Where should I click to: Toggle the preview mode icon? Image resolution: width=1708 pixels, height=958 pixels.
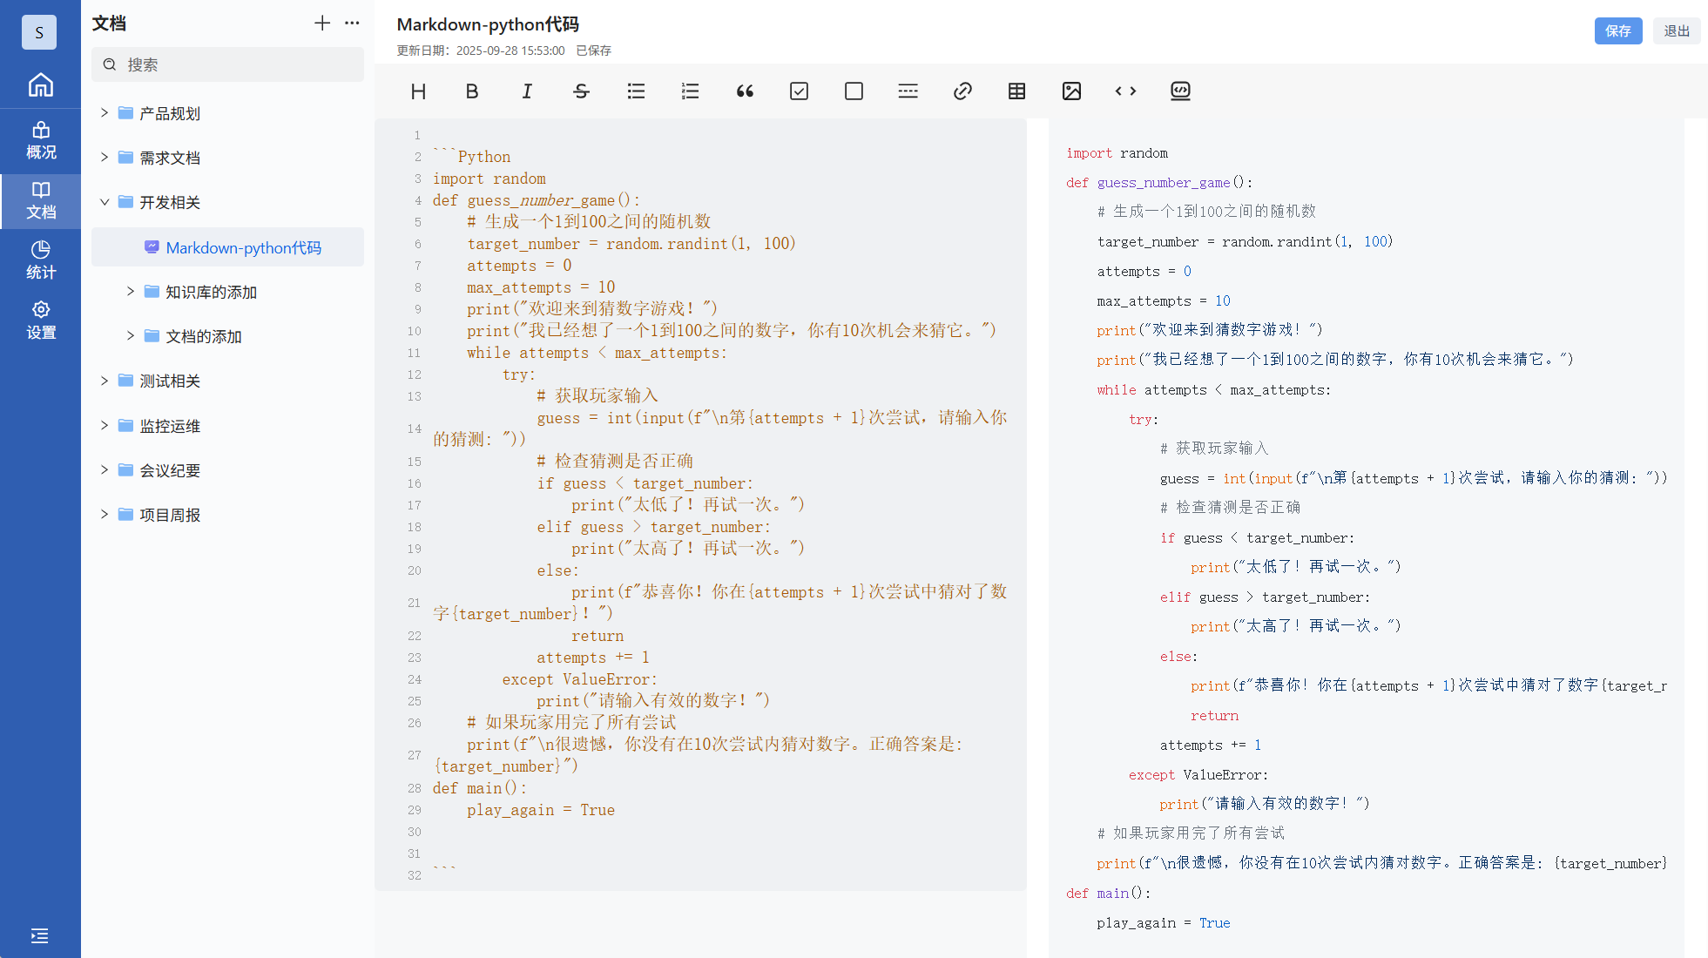1180,91
